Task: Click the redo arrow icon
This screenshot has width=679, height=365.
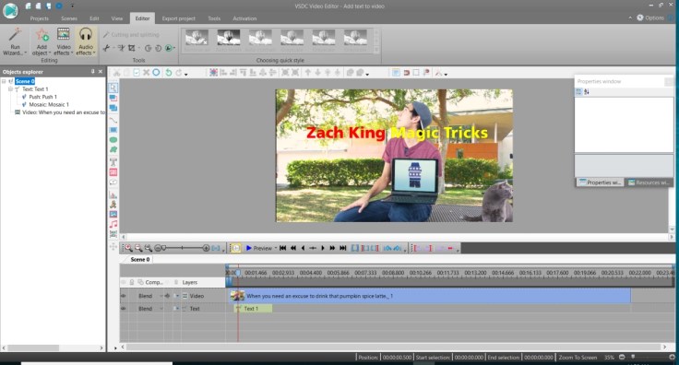Action: click(178, 73)
